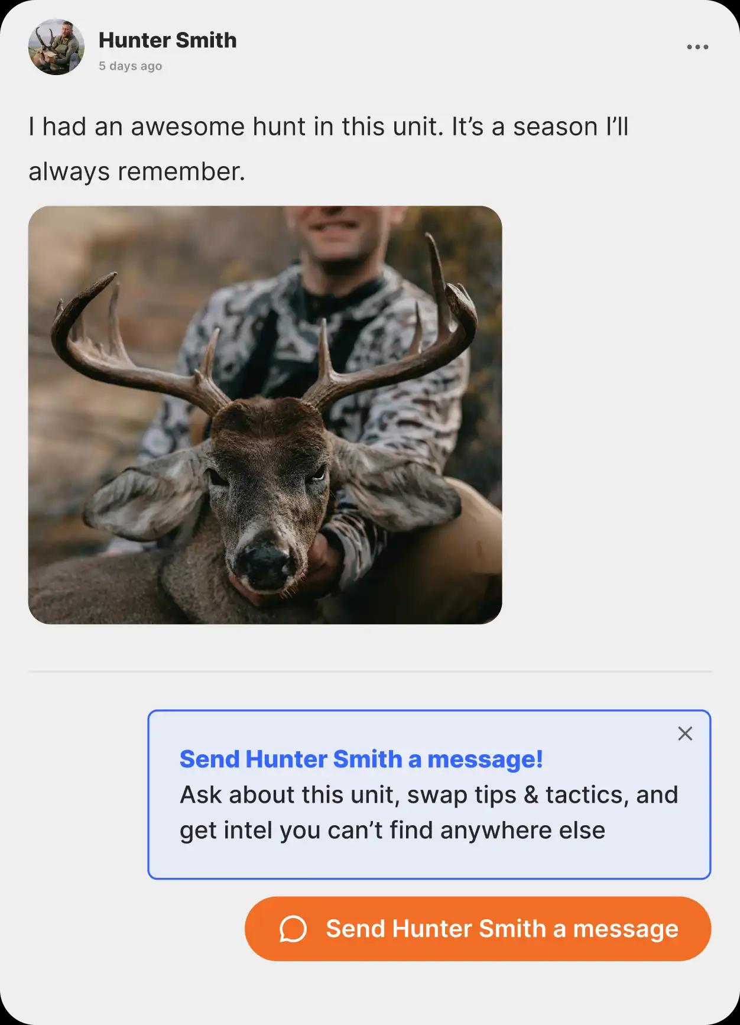Click the deer's nose in the photo
This screenshot has width=740, height=1025.
click(262, 562)
